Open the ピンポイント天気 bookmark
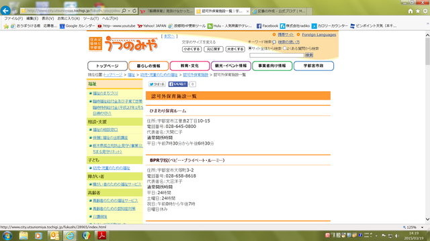The width and height of the screenshot is (430, 241). coord(374,26)
